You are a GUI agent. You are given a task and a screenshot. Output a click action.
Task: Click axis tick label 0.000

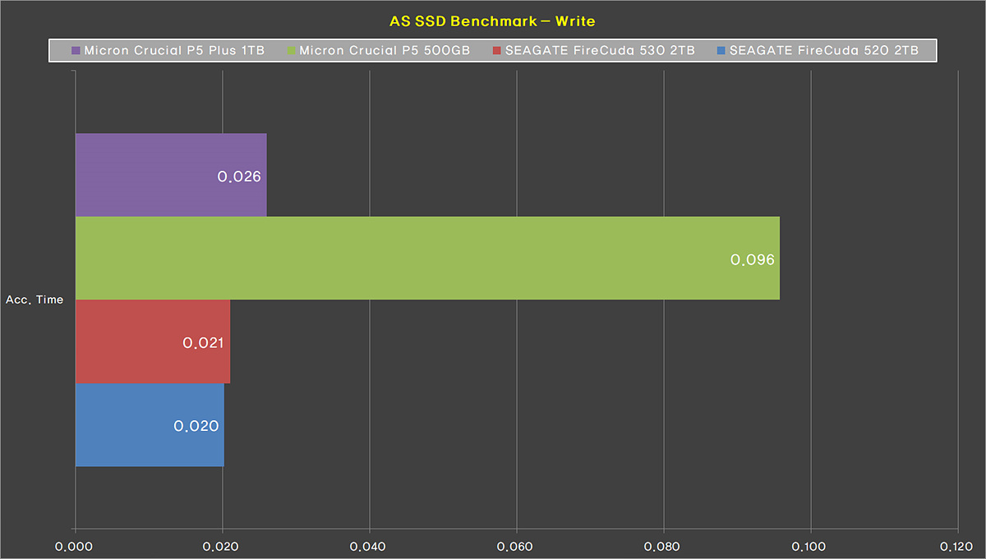[75, 545]
